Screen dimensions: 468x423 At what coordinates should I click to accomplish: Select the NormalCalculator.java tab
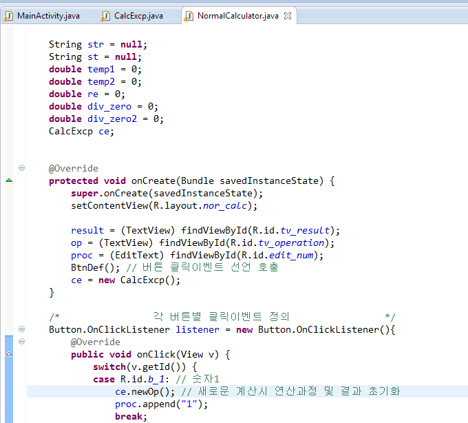(x=238, y=16)
